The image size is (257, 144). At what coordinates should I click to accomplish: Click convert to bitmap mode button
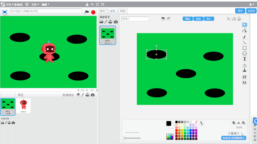click(234, 138)
